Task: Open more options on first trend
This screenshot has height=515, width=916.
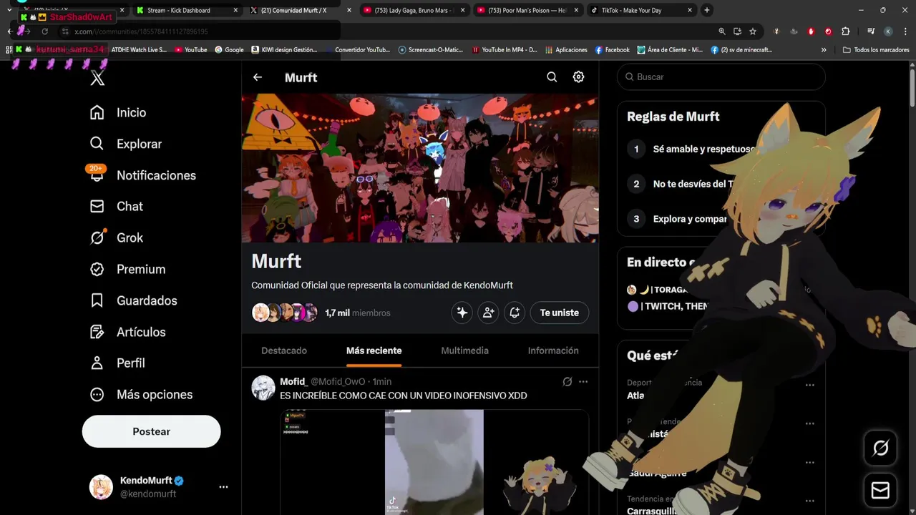Action: click(809, 385)
